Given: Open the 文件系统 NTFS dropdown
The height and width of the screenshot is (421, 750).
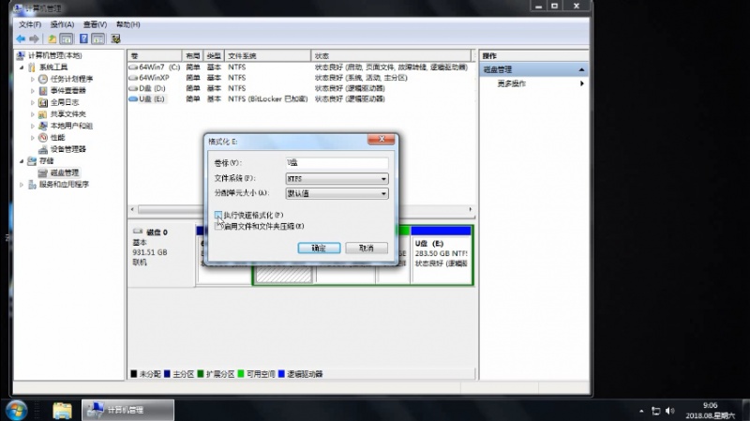Looking at the screenshot, I should 337,178.
